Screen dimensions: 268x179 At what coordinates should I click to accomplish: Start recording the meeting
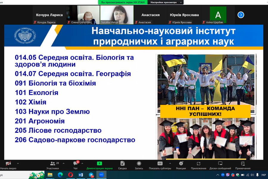pyautogui.click(x=139, y=164)
